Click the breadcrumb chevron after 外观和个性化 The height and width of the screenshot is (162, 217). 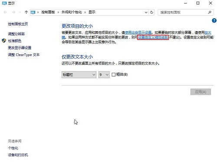coord(85,12)
